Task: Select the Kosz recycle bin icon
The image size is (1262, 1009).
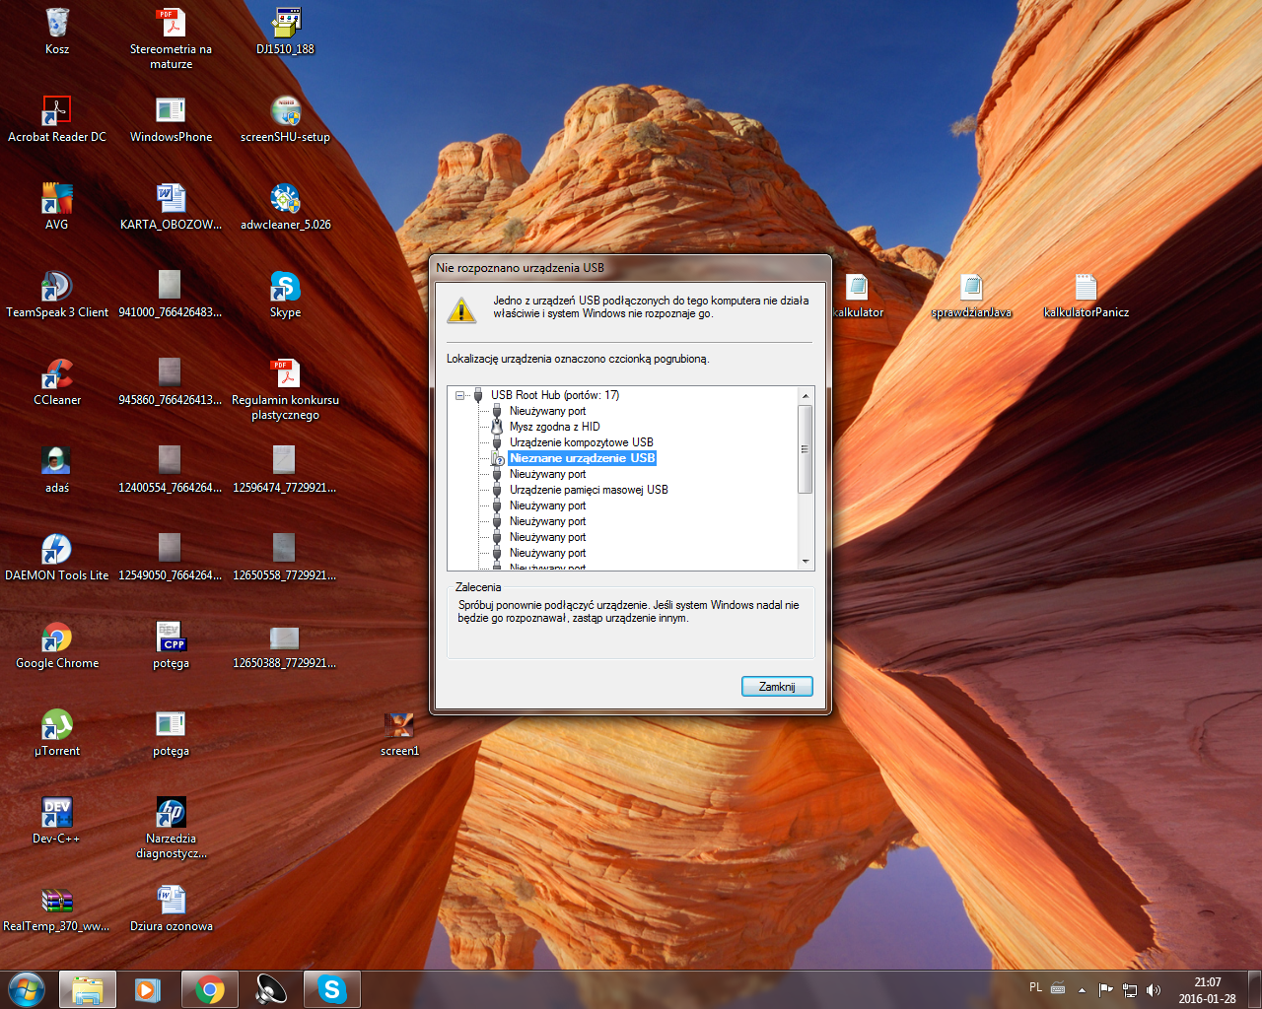Action: coord(57,24)
